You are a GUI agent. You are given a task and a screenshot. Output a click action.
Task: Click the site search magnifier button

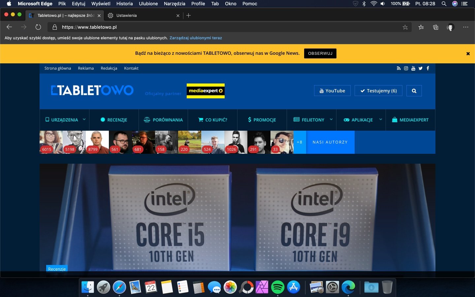click(414, 91)
